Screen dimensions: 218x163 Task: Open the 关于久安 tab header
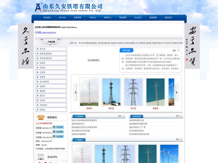(x=126, y=50)
